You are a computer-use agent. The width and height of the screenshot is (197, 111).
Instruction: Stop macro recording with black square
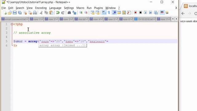tap(140, 13)
